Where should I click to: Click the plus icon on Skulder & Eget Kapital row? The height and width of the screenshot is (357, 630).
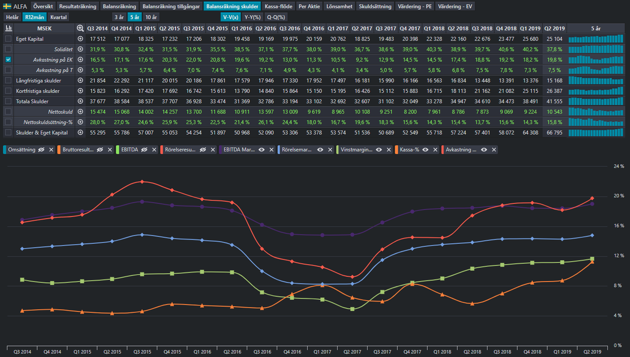(x=80, y=132)
